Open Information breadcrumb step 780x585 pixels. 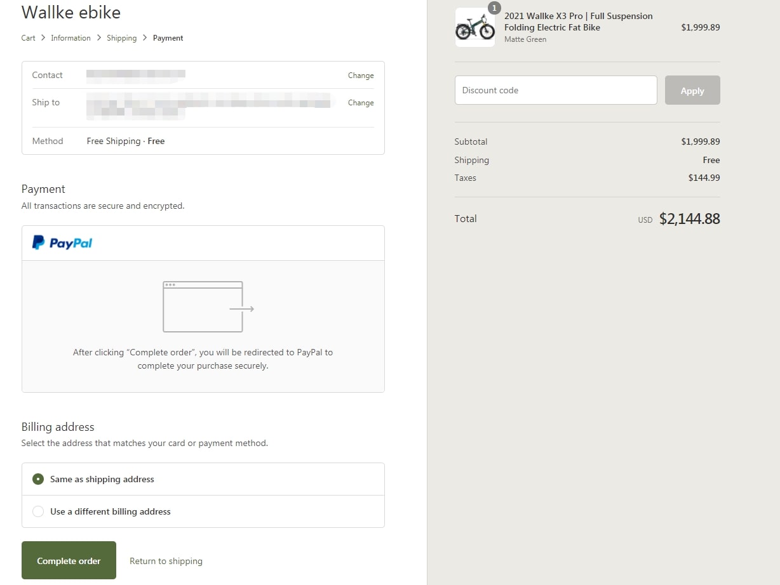(x=71, y=38)
